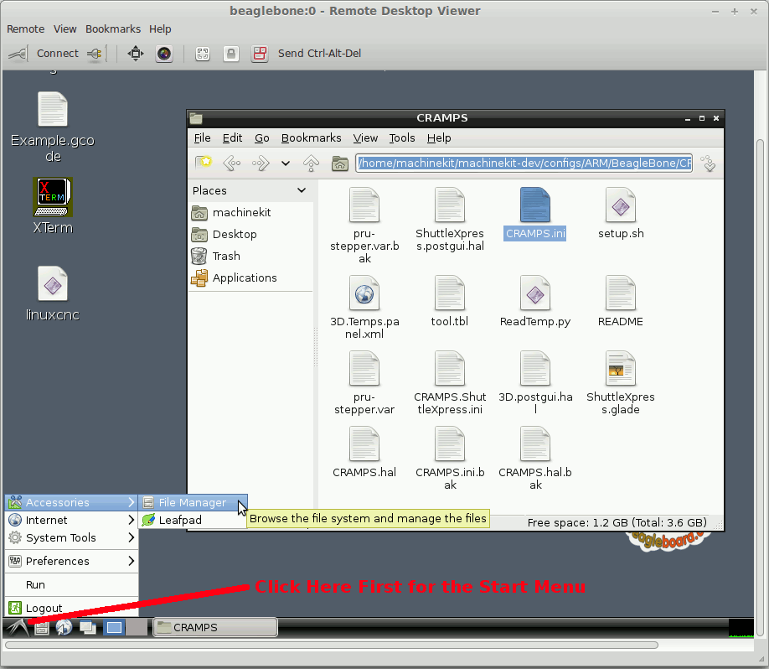Screen dimensions: 769x669
Task: Open the Remote menu in viewer
Action: coord(25,29)
